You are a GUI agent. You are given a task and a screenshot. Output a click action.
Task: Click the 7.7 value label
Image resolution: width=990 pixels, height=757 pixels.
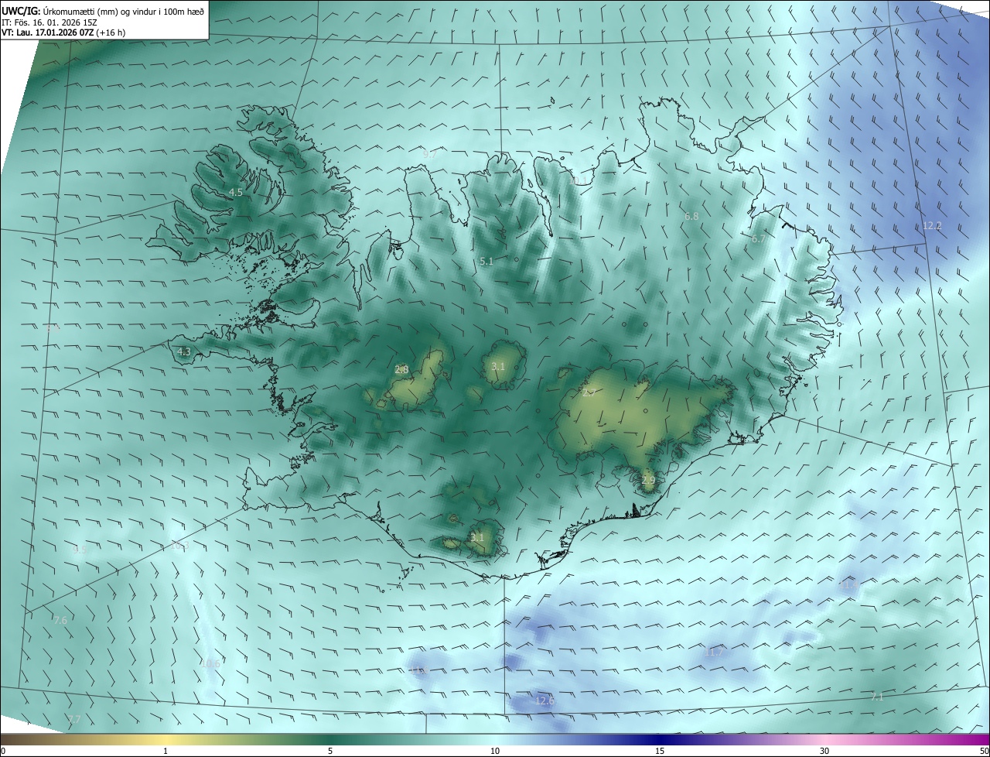73,720
